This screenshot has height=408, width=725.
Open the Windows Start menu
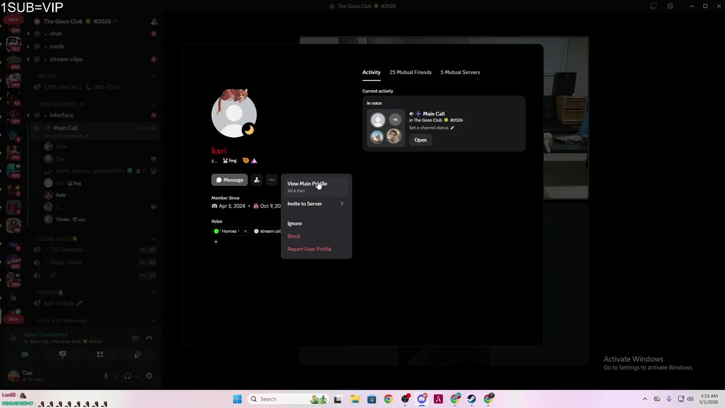tap(237, 399)
